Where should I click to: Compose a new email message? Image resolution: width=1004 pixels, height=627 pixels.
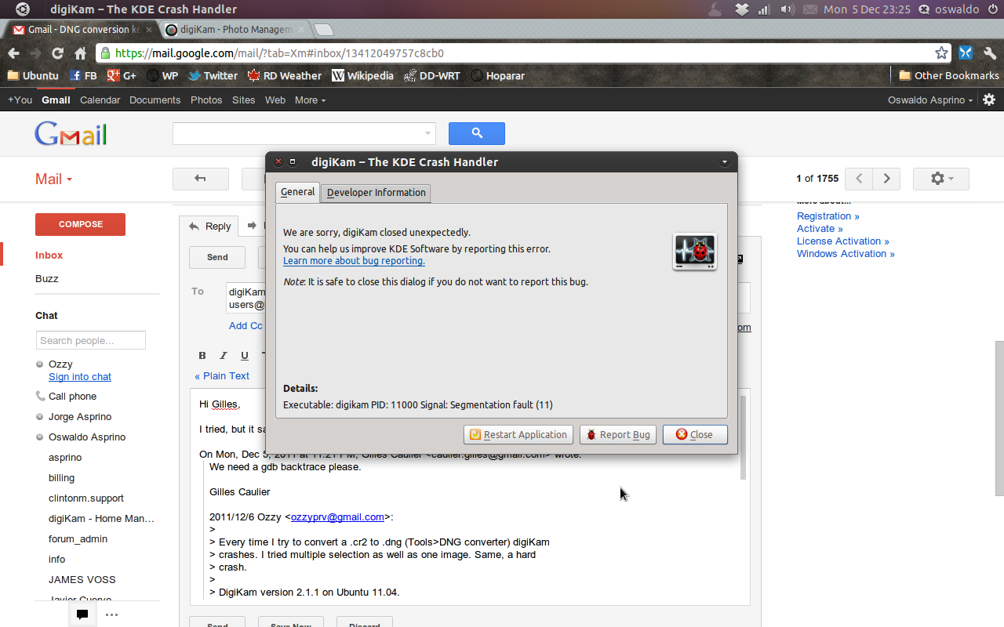[x=80, y=224]
